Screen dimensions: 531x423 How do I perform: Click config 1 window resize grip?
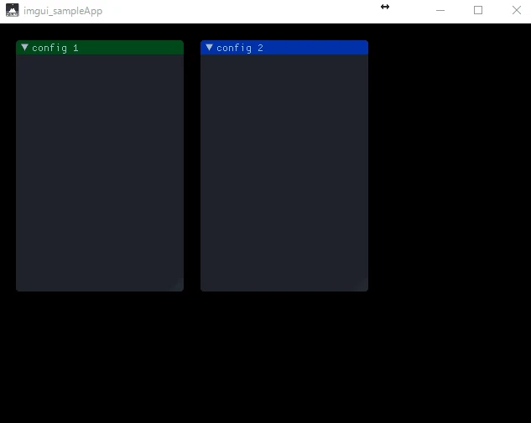coord(179,286)
